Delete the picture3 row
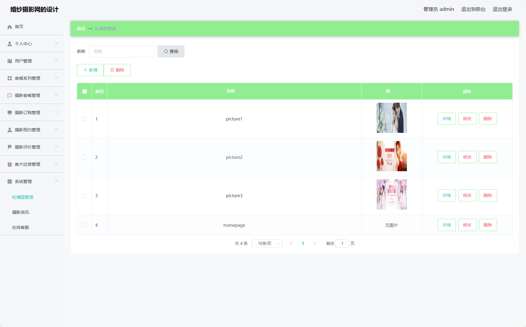The image size is (526, 327). 488,195
